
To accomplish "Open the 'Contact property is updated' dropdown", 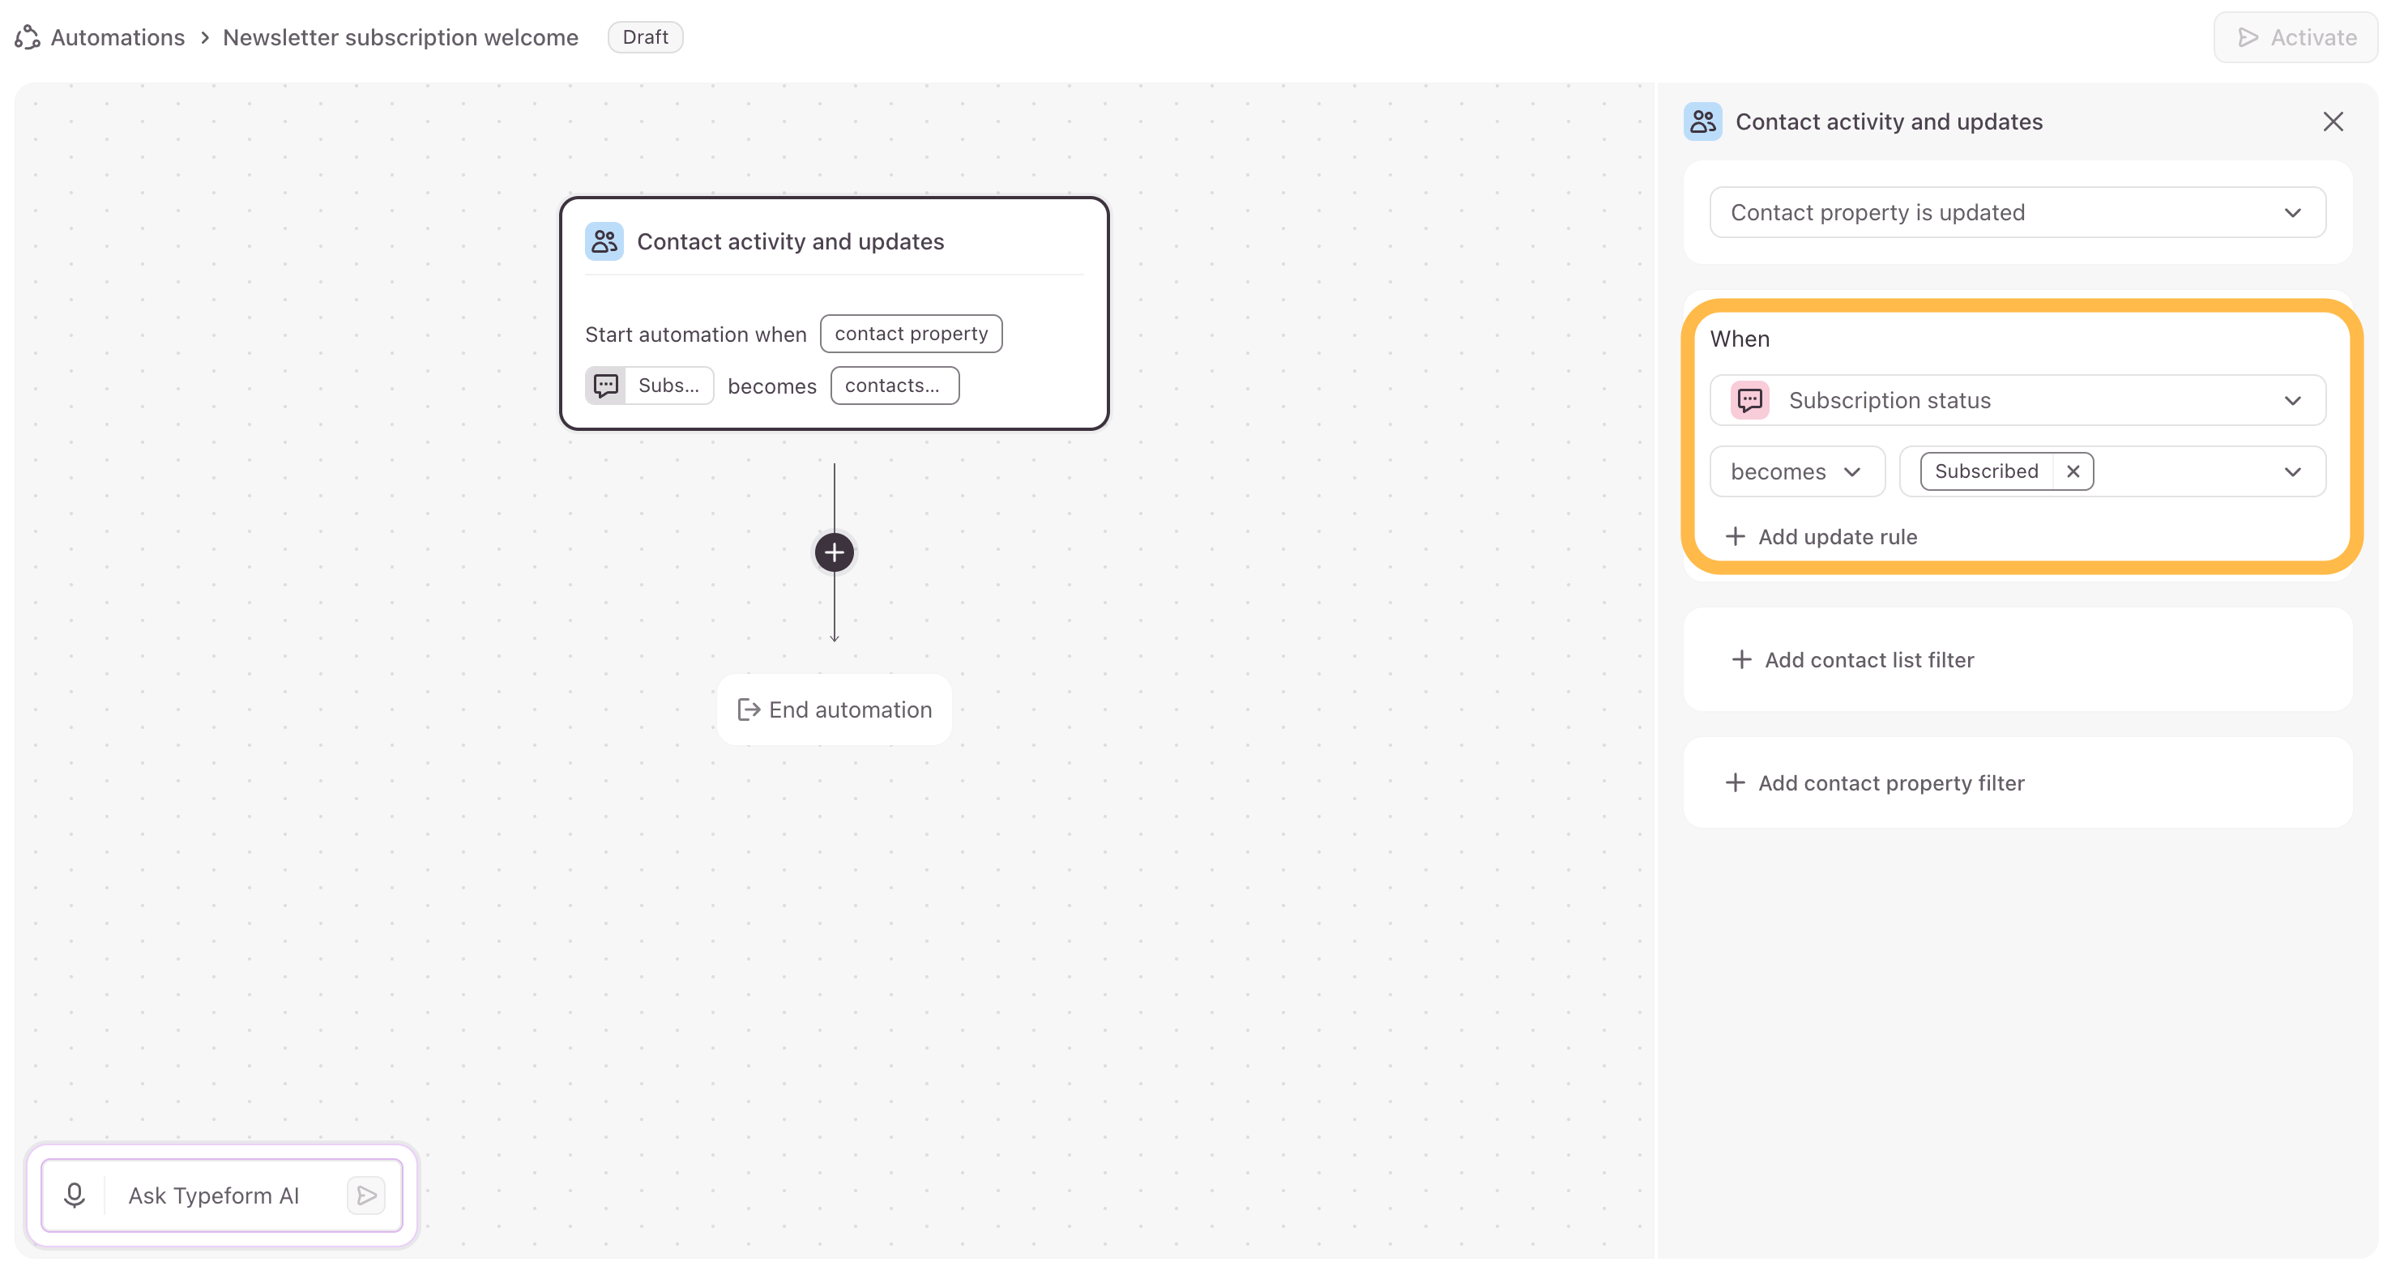I will click(2018, 212).
